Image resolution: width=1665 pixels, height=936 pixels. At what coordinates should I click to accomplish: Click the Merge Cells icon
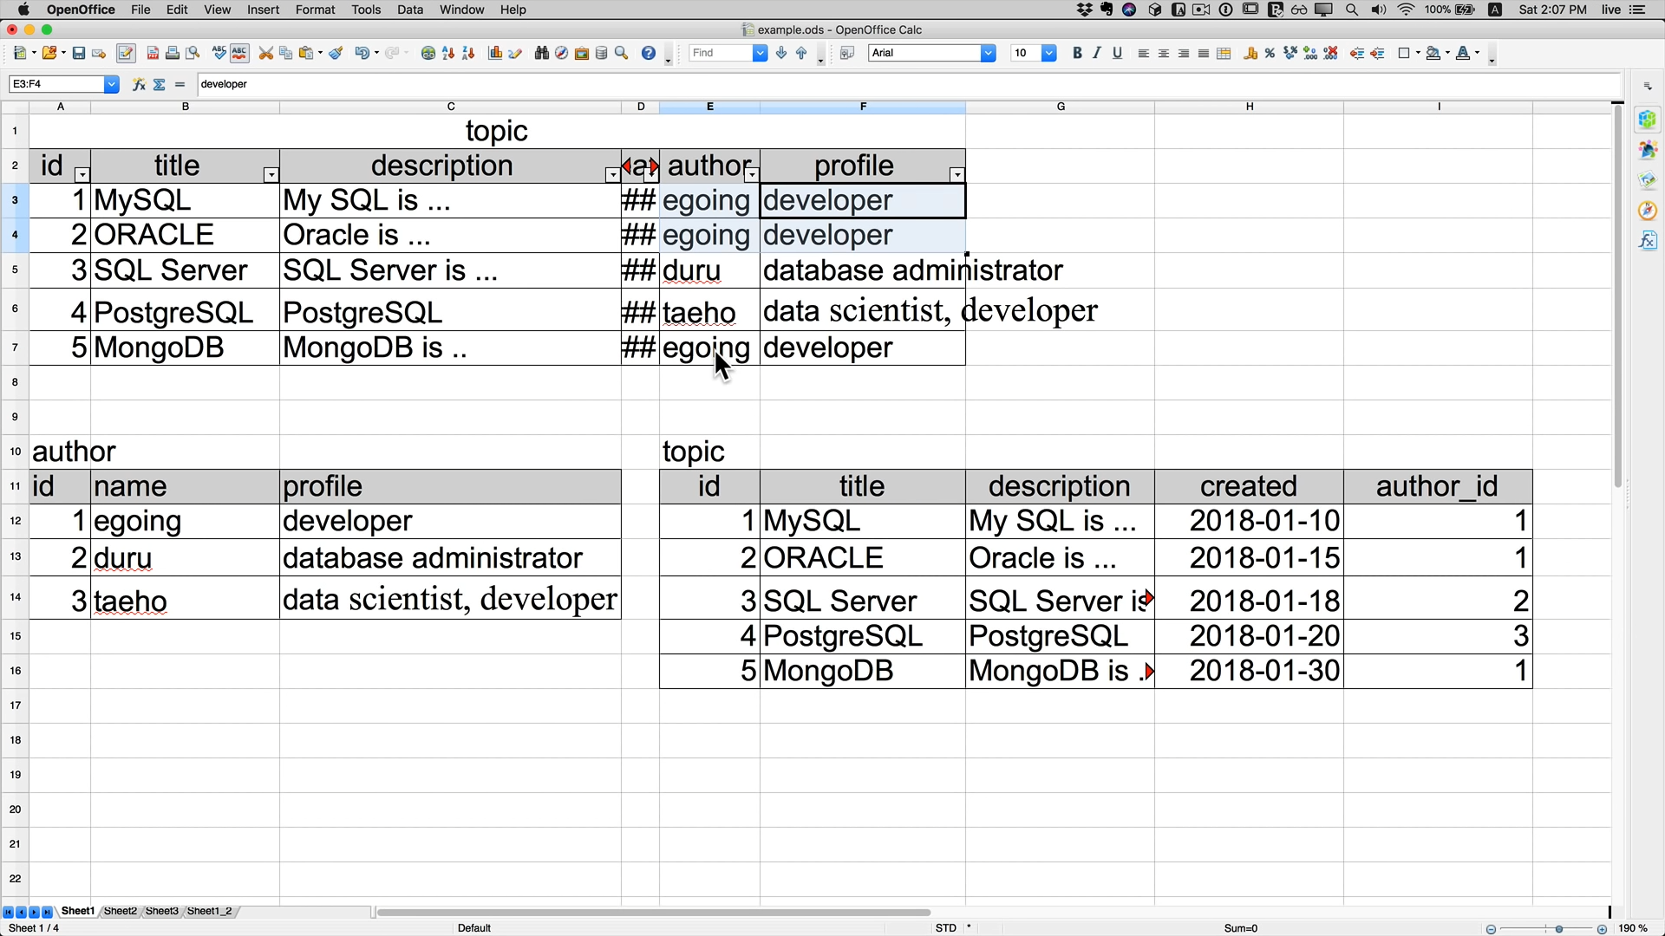tap(1224, 54)
